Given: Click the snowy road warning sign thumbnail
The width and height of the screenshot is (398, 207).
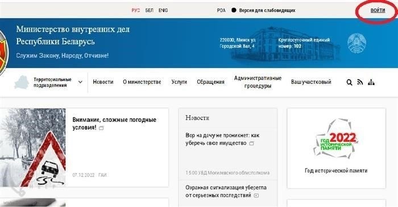Looking at the screenshot, I should pyautogui.click(x=33, y=147).
